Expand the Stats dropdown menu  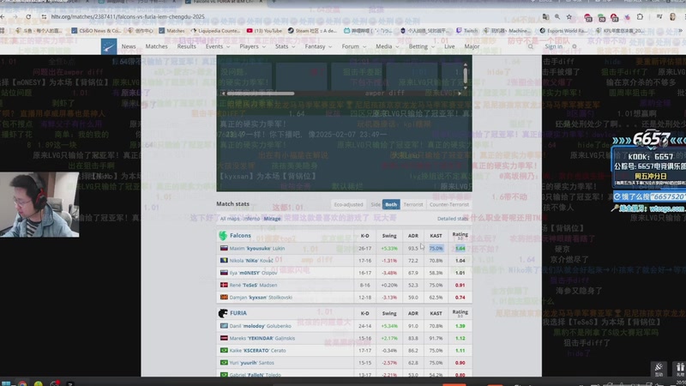285,46
